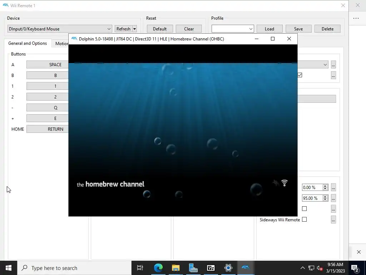
Task: Switch to the General and Options tab
Action: [x=28, y=43]
